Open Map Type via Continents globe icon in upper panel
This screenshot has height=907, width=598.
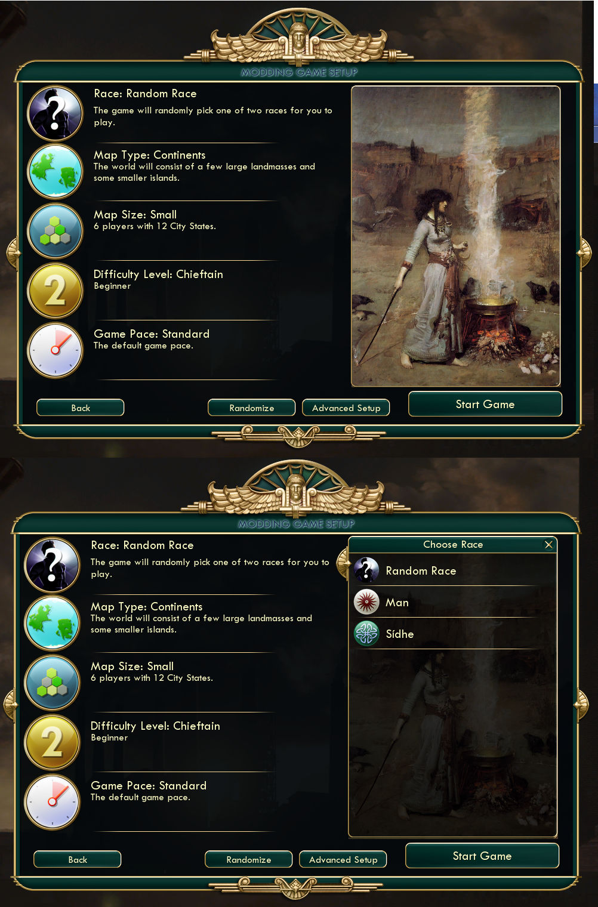(55, 171)
